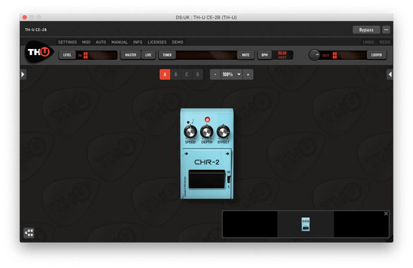Open the INFO menu

(x=138, y=42)
